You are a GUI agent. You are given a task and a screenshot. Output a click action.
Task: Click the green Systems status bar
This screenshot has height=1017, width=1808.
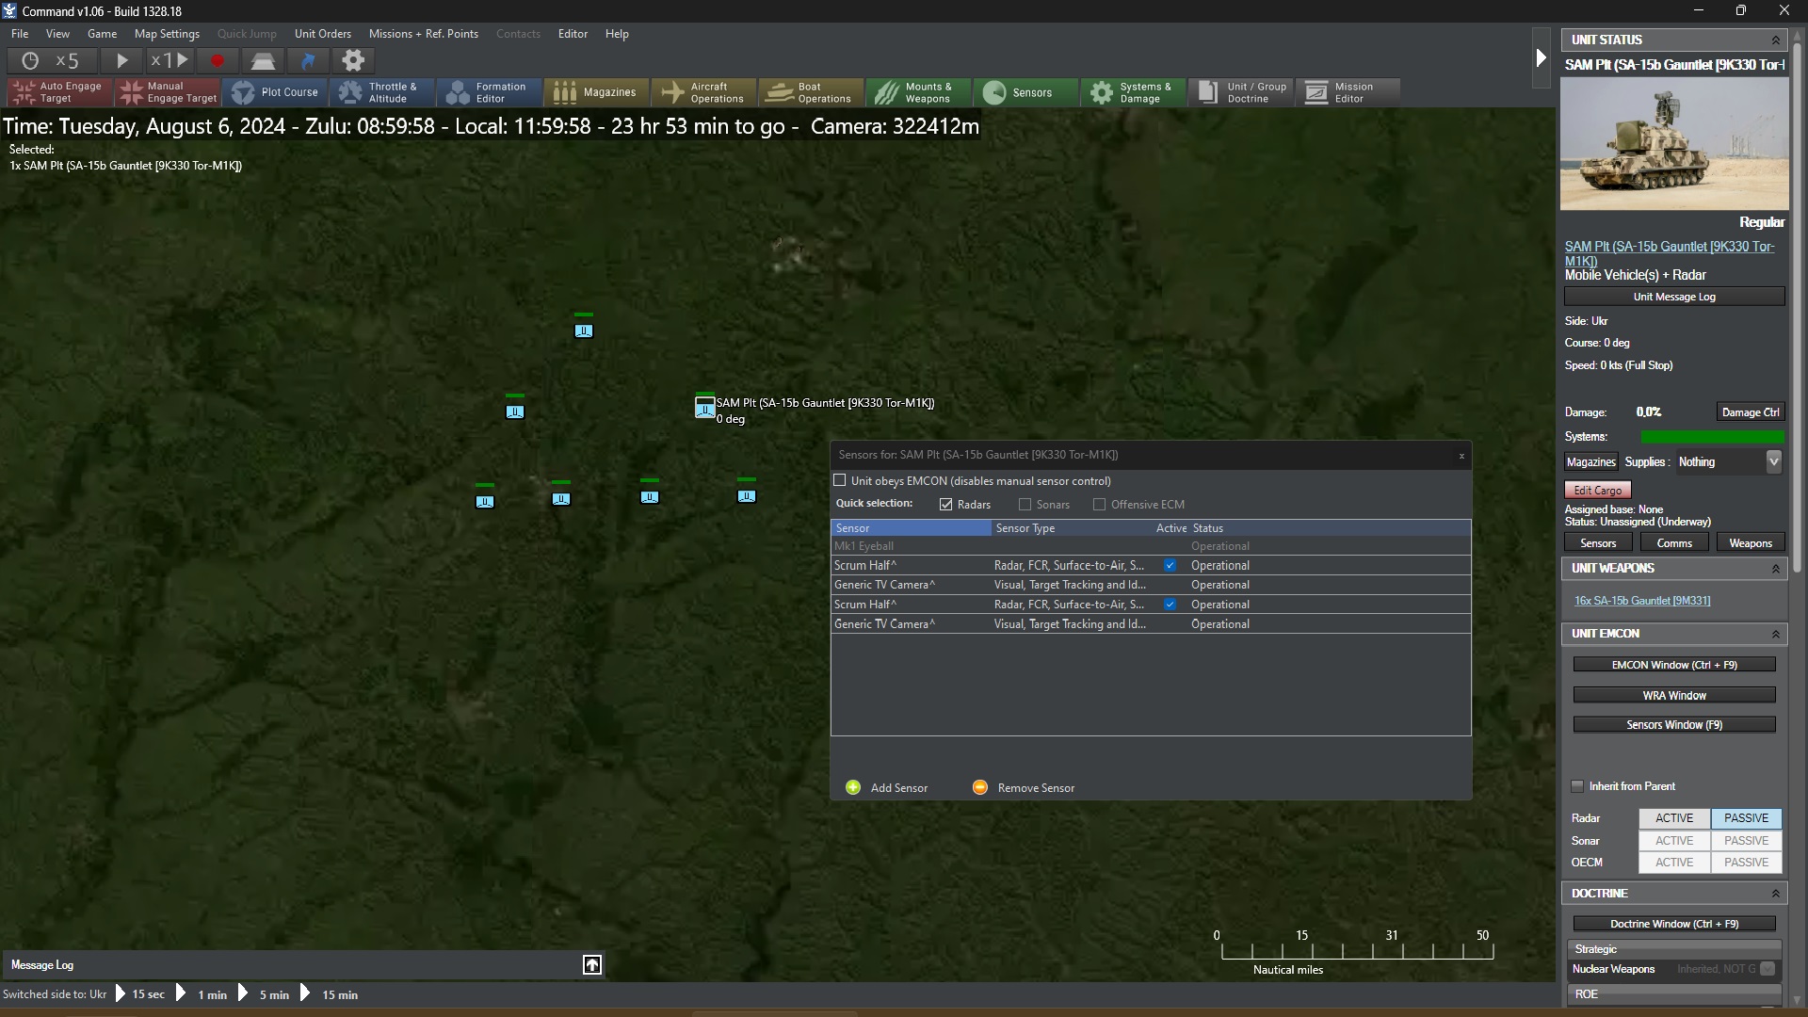point(1712,437)
